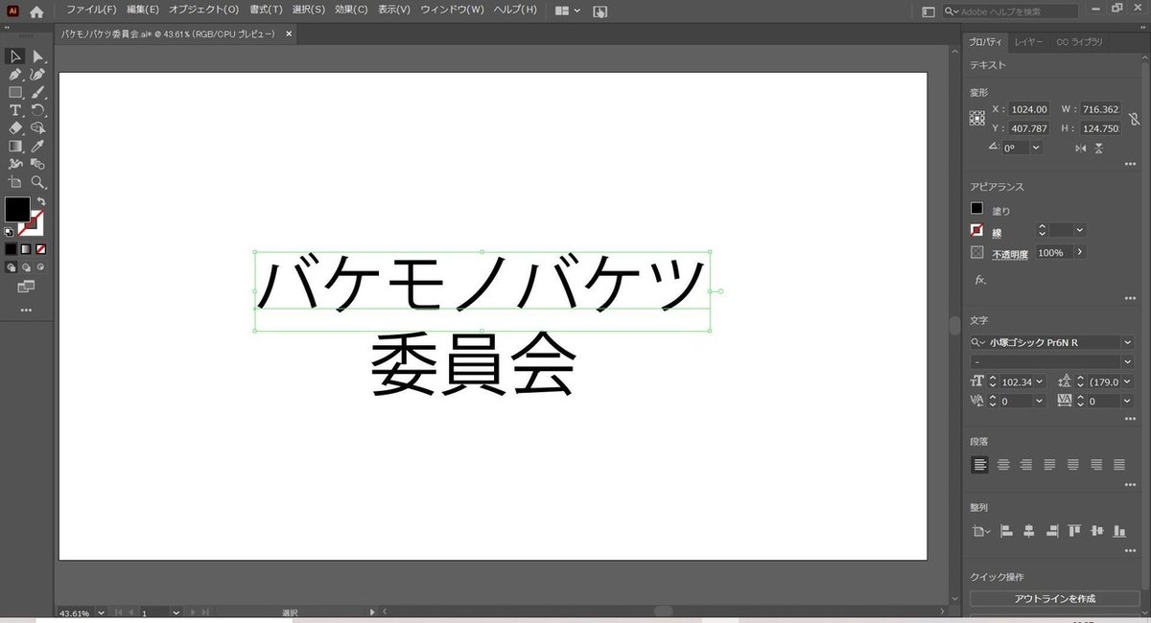Click the Home icon in top bar

click(36, 12)
